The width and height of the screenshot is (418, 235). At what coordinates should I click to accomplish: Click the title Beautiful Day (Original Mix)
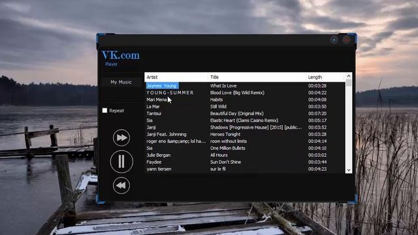(x=237, y=114)
